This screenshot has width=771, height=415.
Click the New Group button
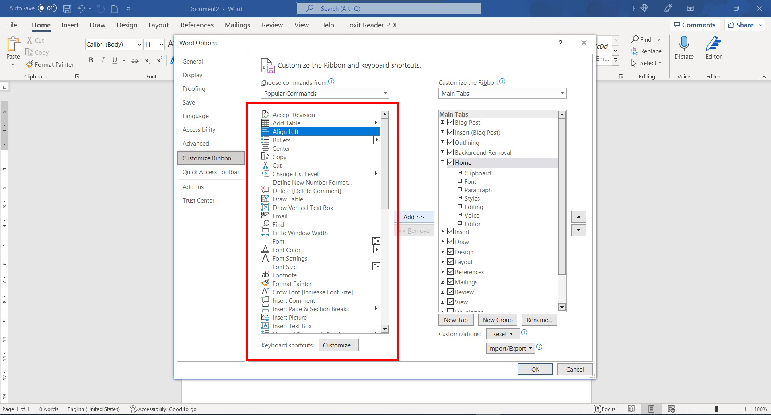498,320
